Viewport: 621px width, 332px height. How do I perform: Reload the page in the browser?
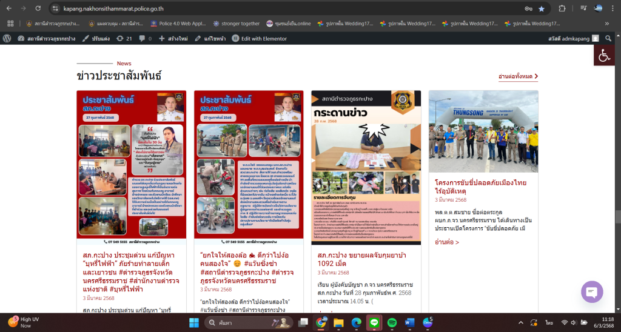38,8
